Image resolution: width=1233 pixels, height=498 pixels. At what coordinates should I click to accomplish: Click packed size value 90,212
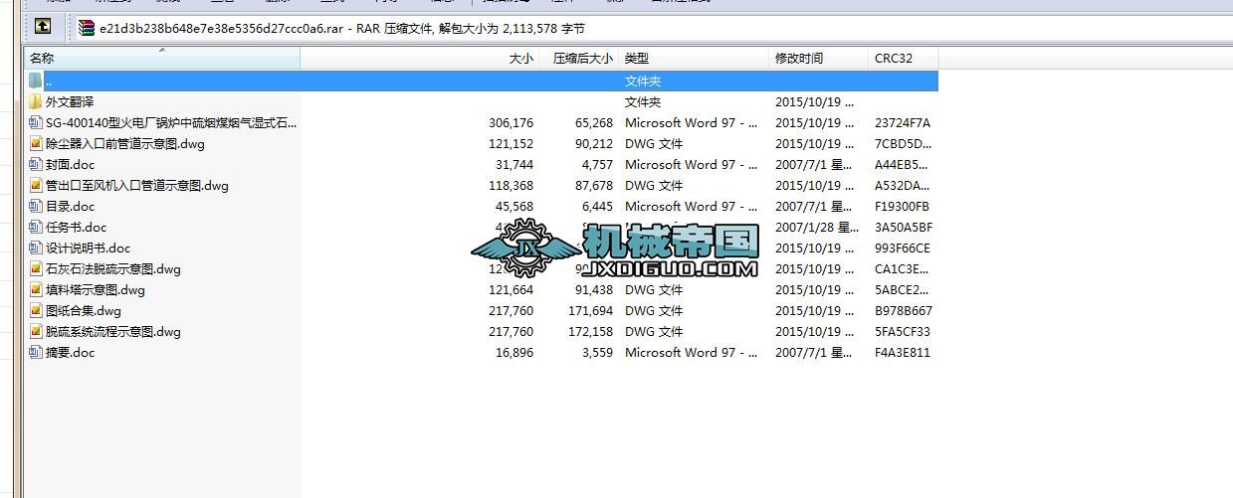[594, 143]
